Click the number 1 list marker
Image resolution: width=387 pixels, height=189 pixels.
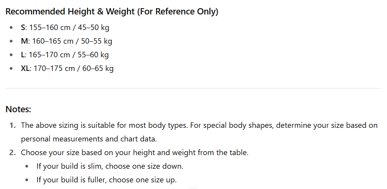[13, 125]
